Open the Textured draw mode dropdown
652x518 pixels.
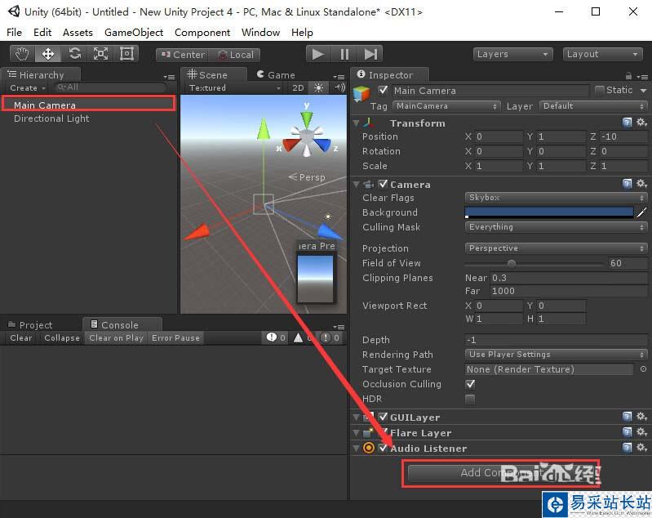(x=234, y=88)
